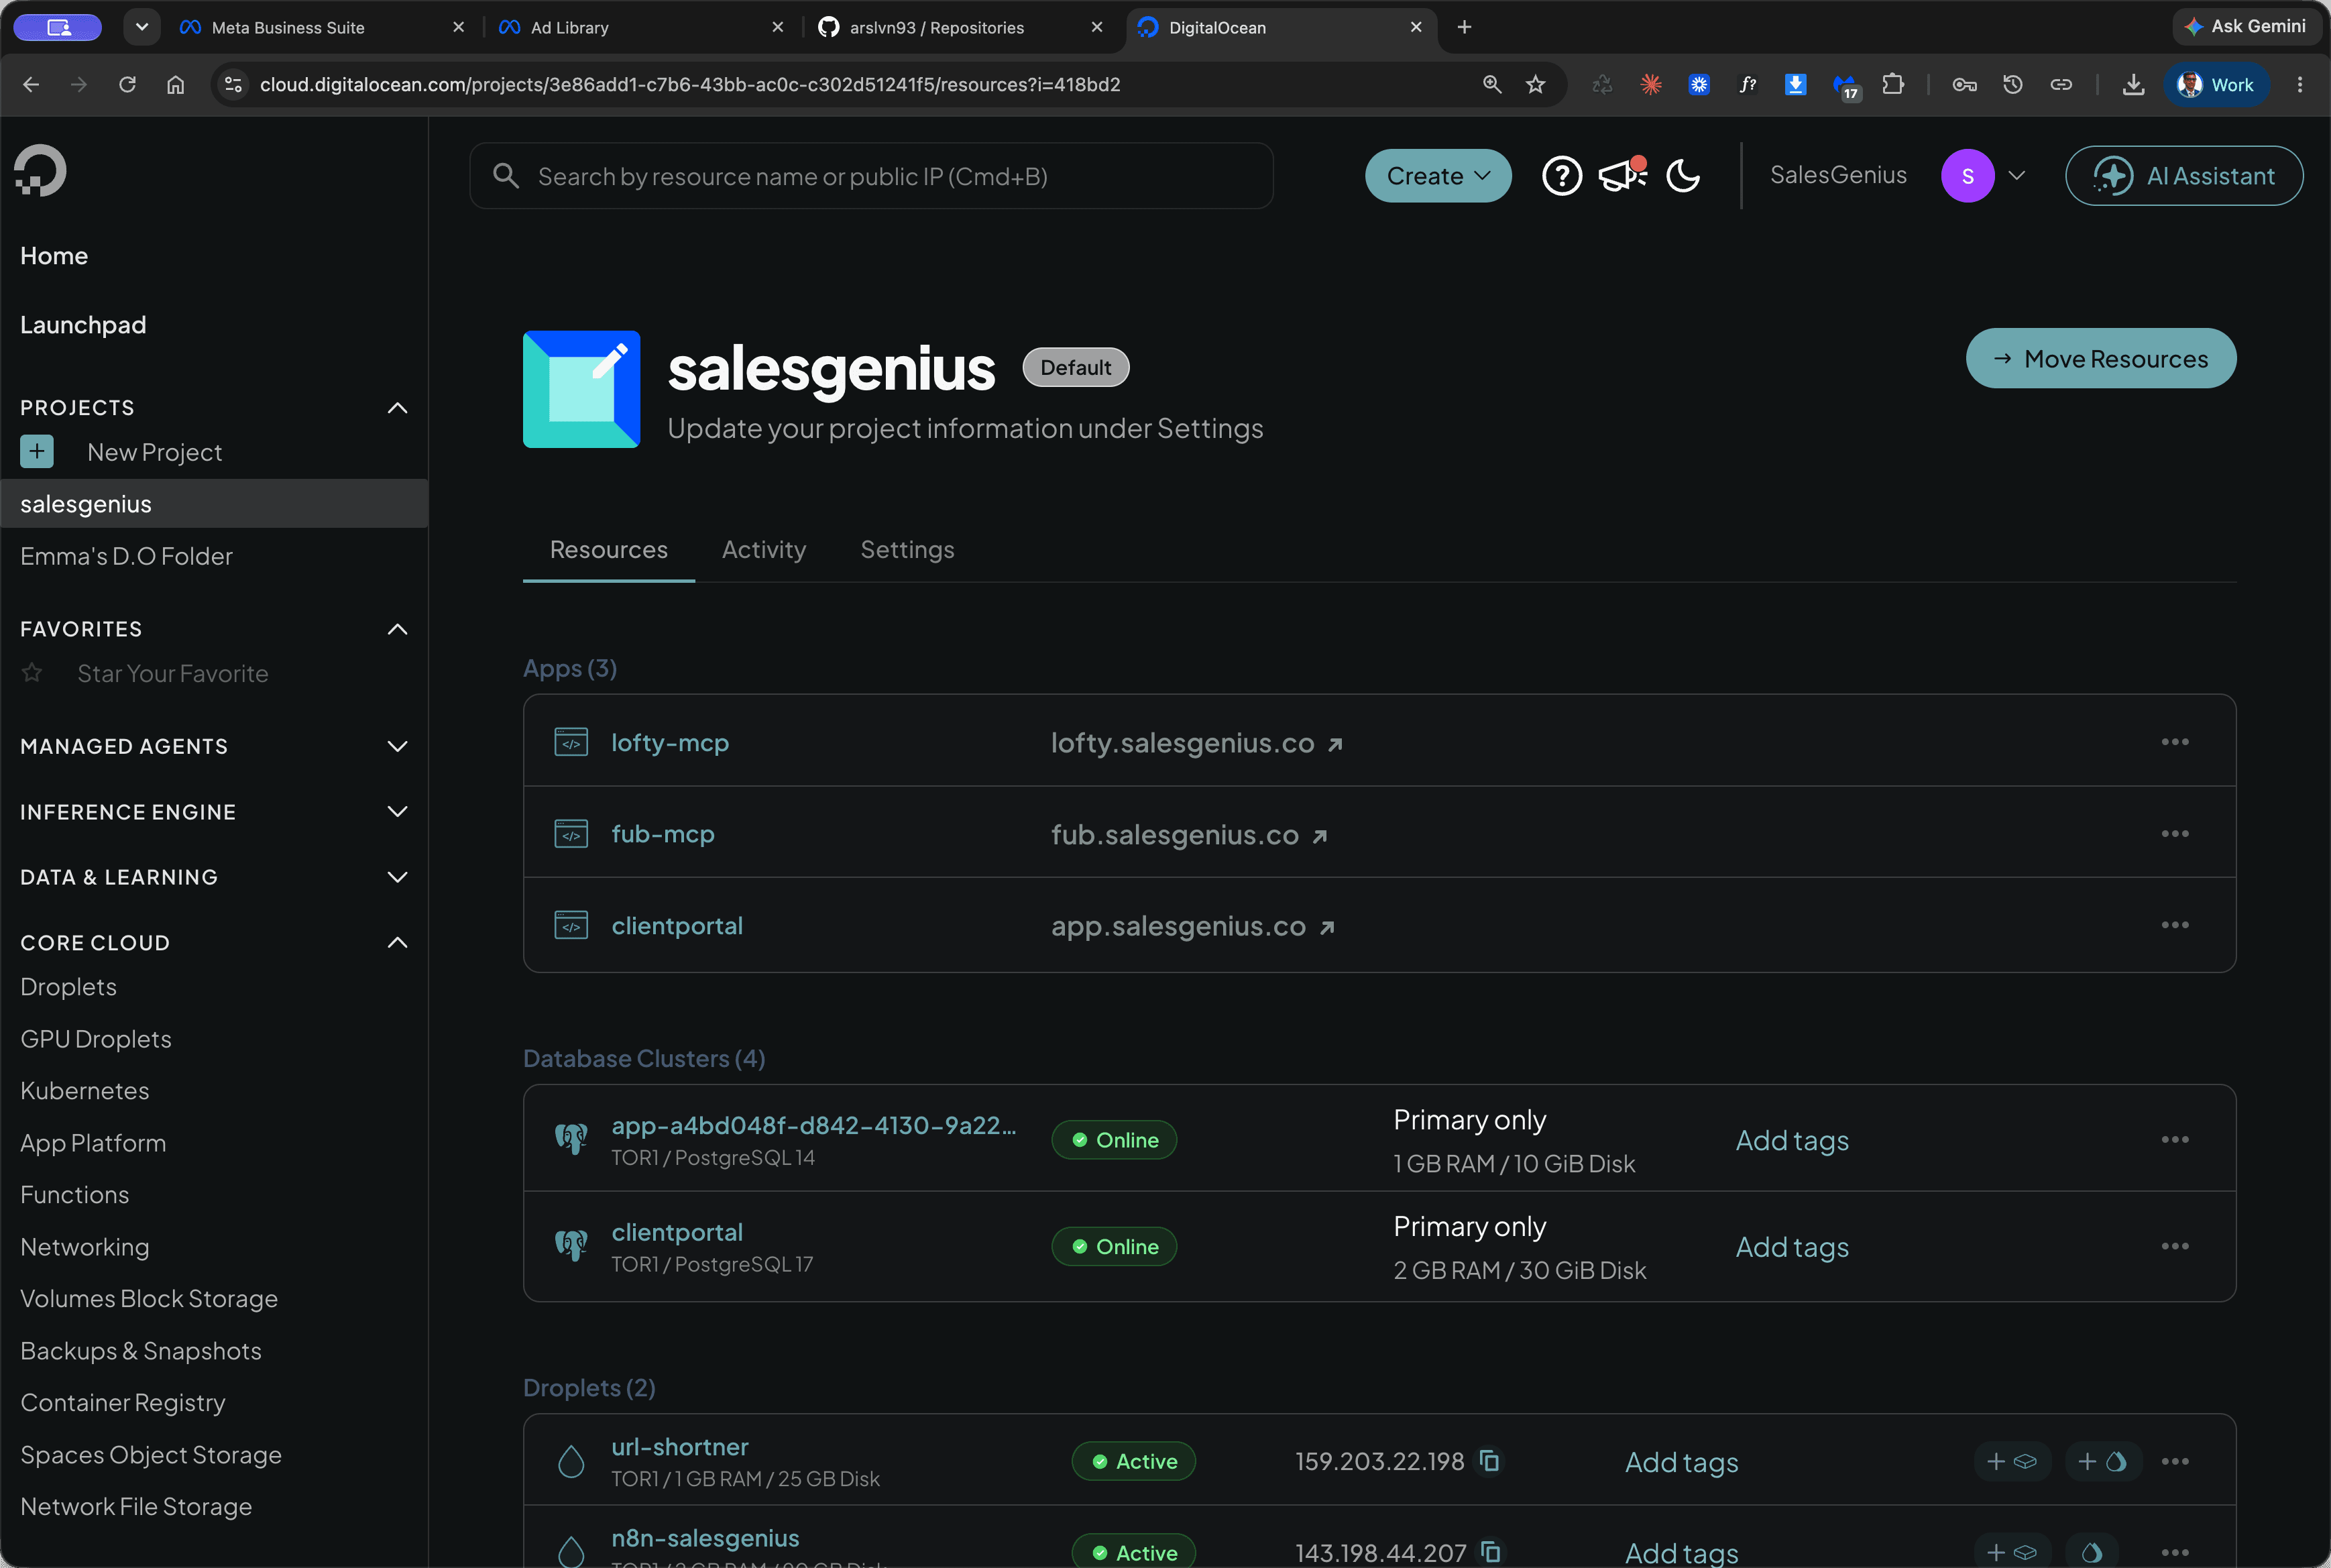Screen dimensions: 2331x1568
Task: Open the lofty-mcp app
Action: (670, 743)
